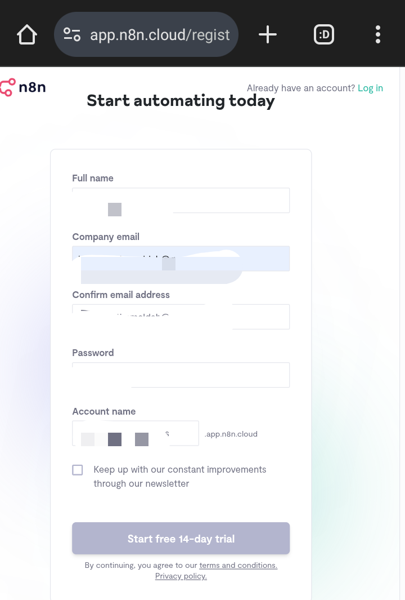Open the tab switcher icon
405x600 pixels.
pyautogui.click(x=324, y=35)
